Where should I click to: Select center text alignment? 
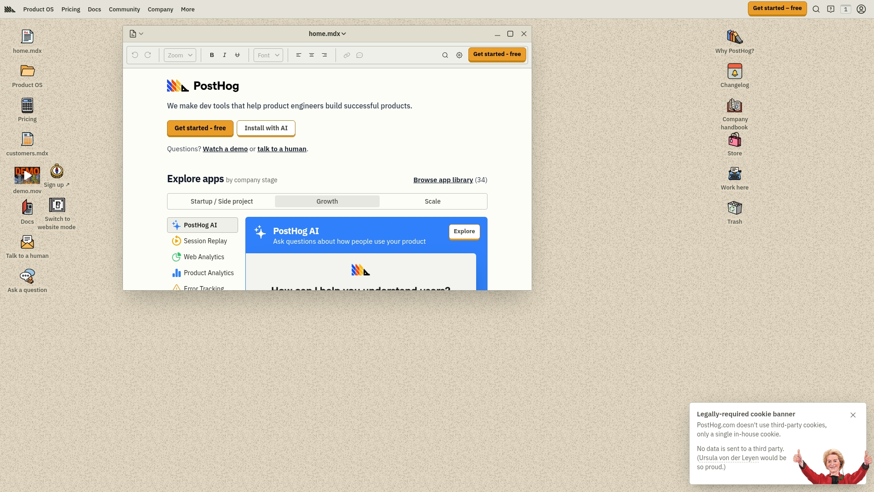coord(311,55)
